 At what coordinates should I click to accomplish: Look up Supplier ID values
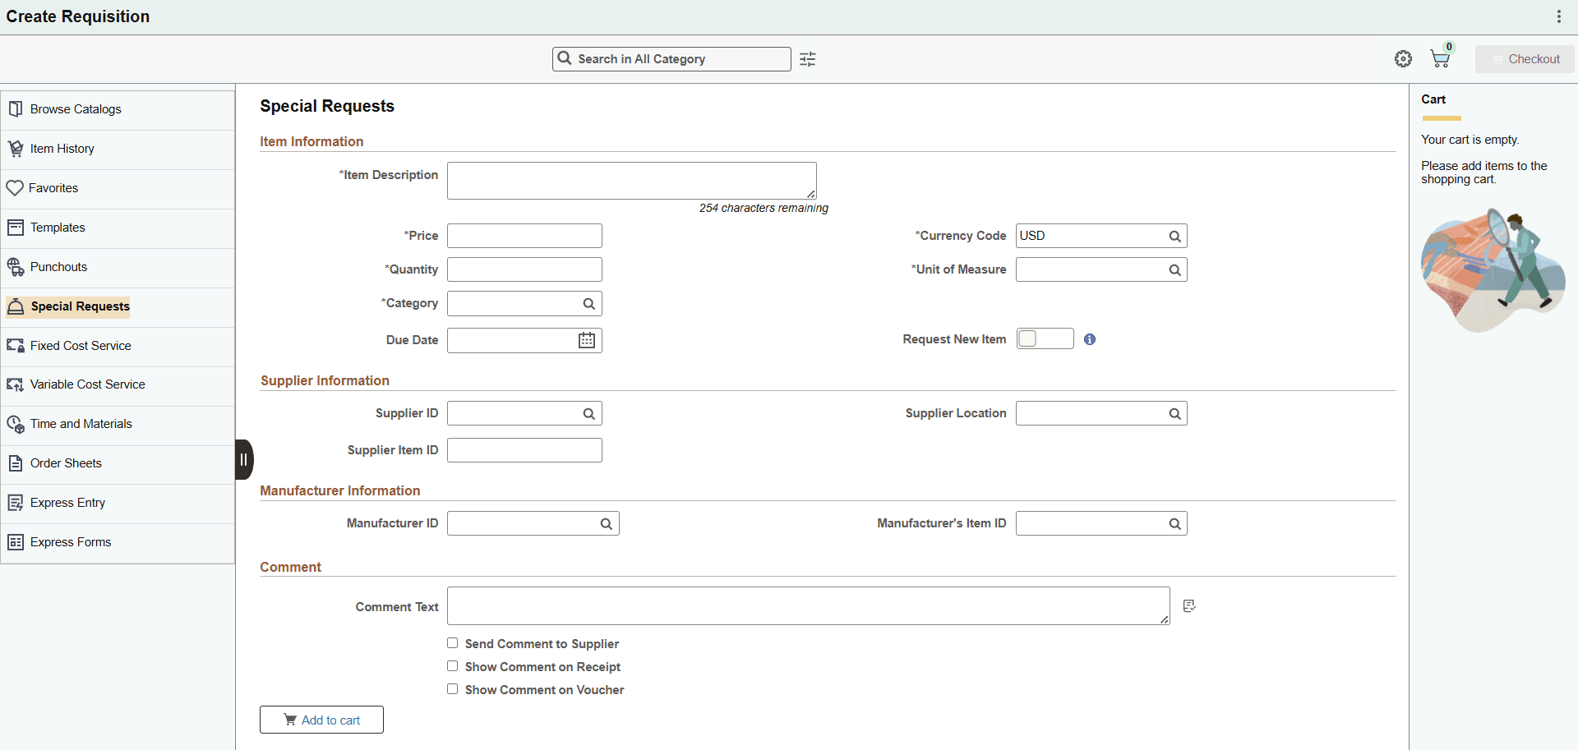tap(589, 414)
